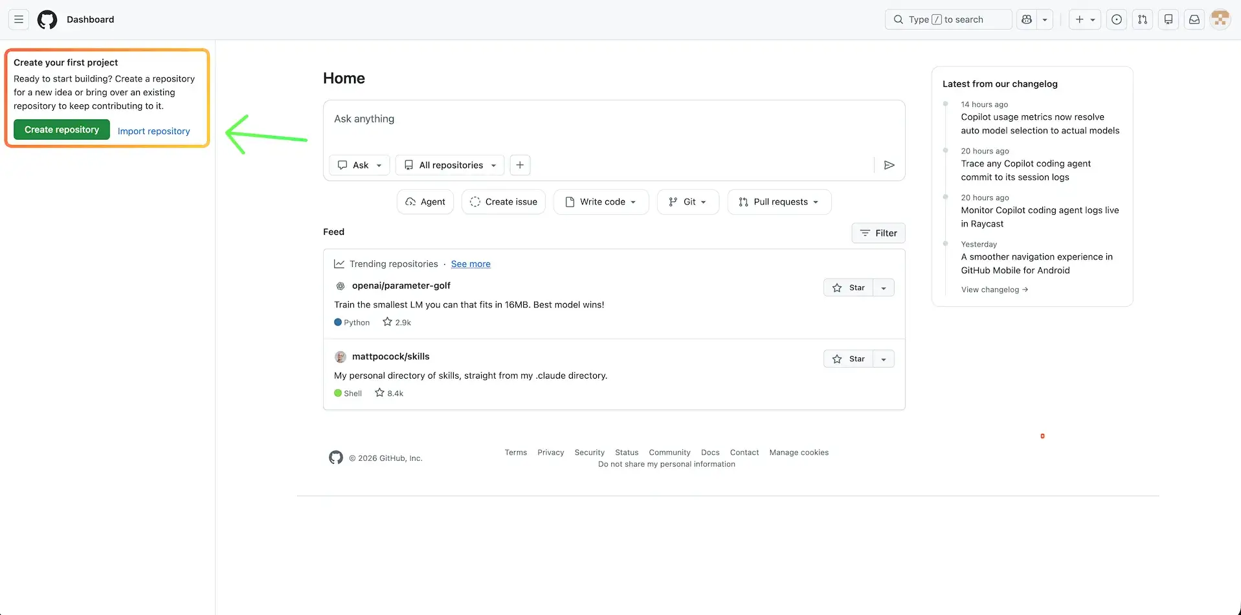Select the Agent button
Screen dimensions: 1241x615
425,202
